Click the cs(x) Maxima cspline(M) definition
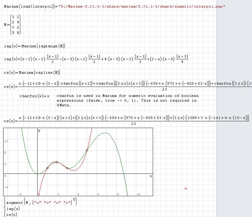 32,73
